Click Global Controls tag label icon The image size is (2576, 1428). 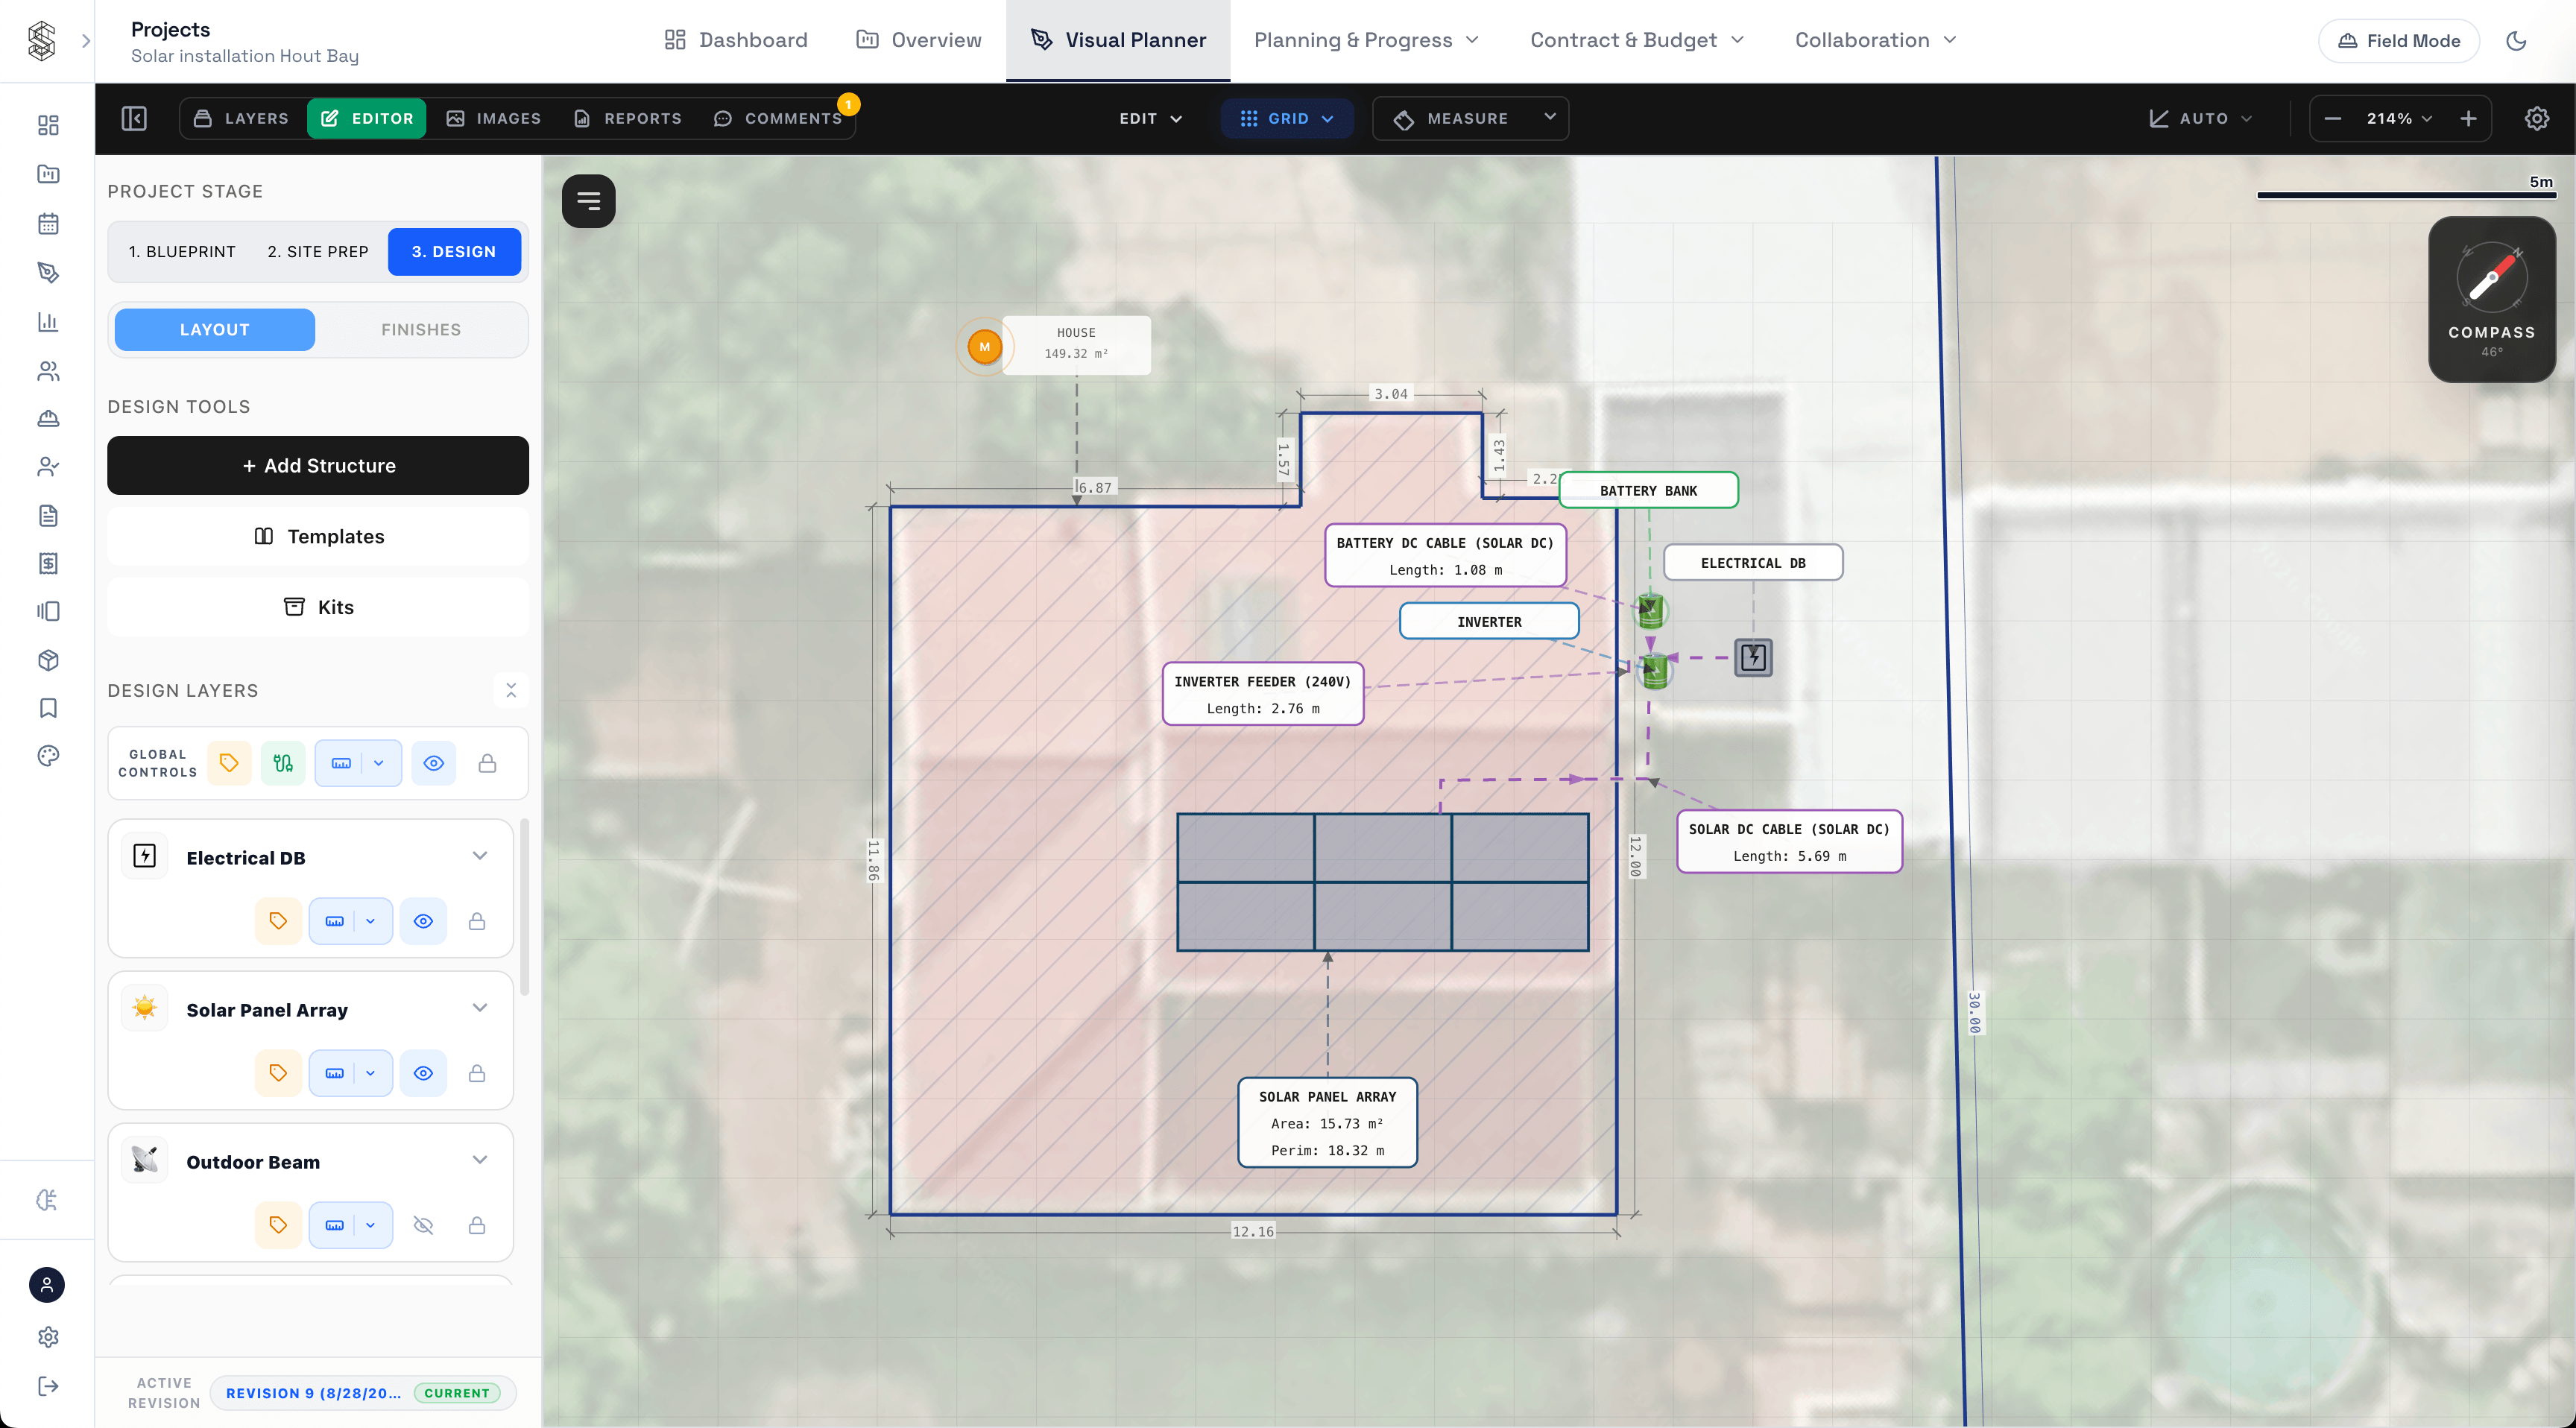(229, 763)
